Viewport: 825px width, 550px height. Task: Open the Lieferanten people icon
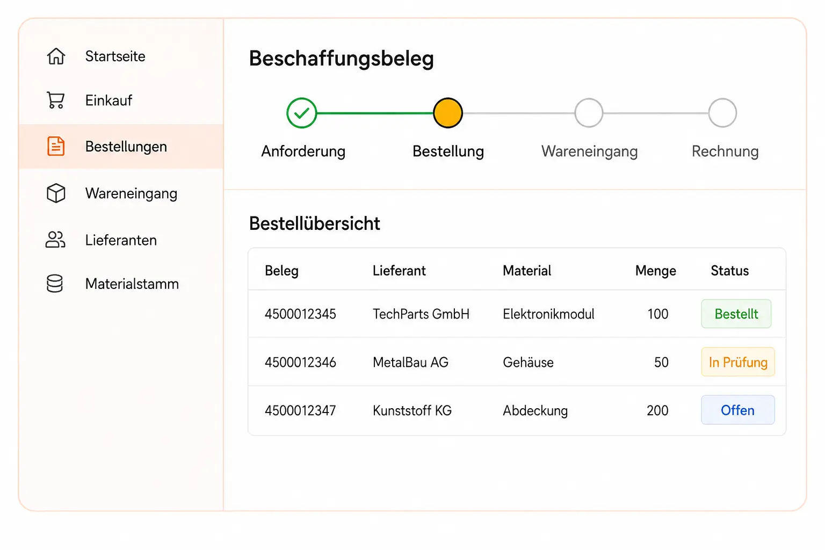coord(55,240)
